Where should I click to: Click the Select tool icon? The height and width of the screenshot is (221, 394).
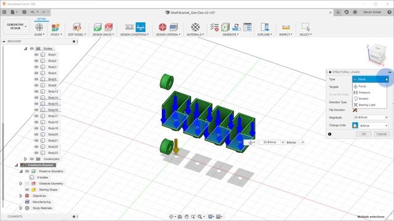click(x=305, y=27)
